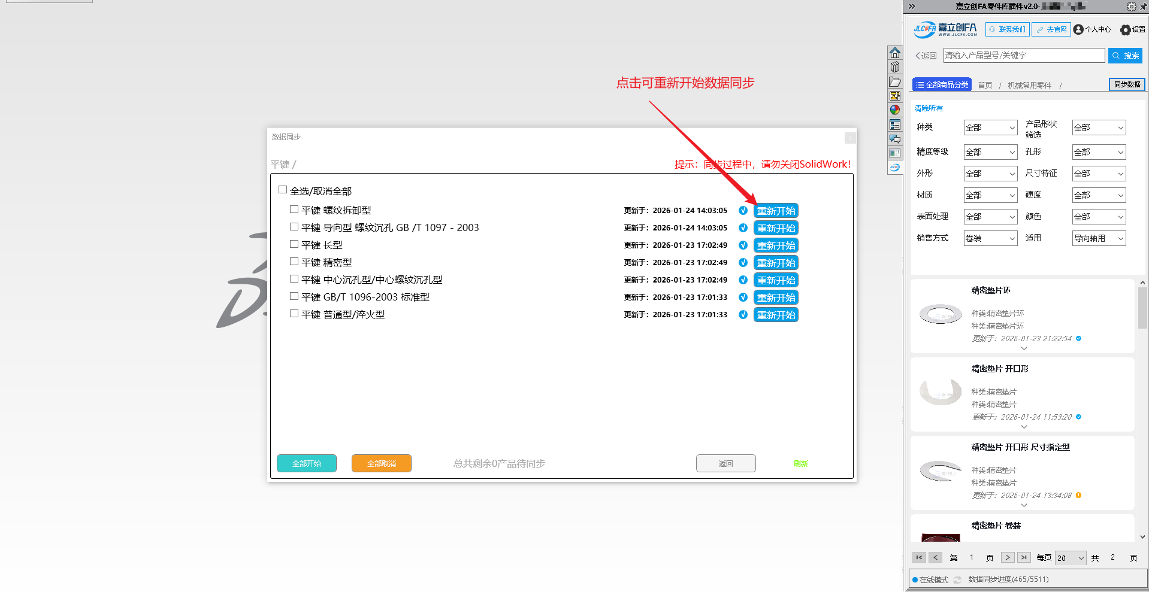Go to the next page of results
The image size is (1149, 592).
click(x=1008, y=557)
